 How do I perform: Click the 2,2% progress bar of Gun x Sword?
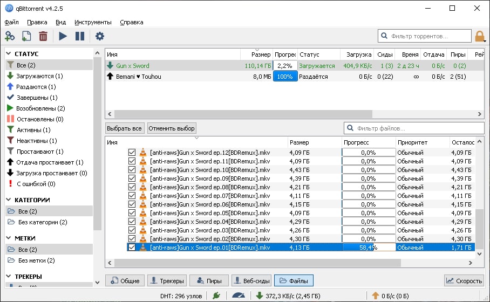(285, 66)
